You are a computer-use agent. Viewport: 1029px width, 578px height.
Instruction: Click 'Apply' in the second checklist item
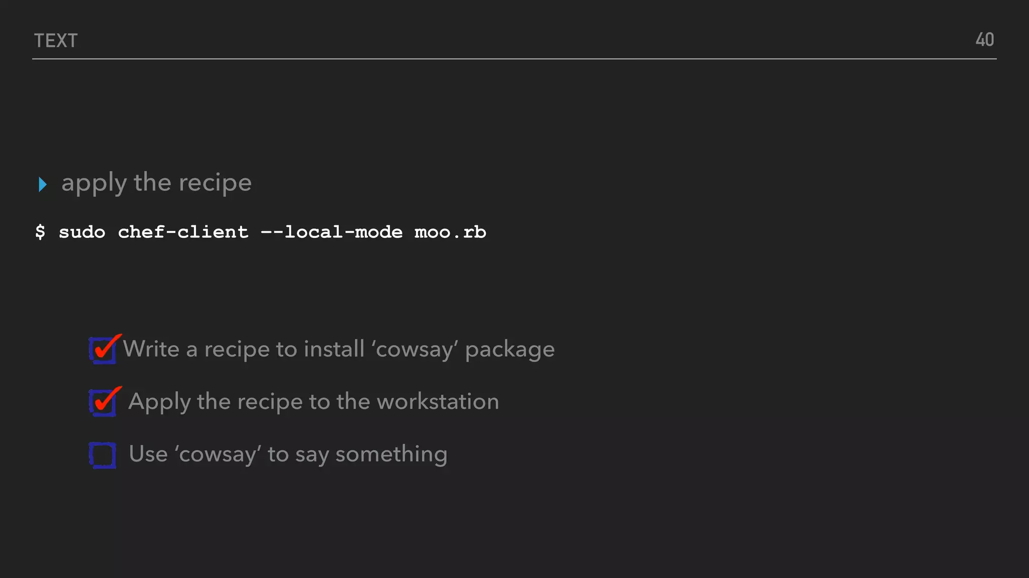[159, 402]
